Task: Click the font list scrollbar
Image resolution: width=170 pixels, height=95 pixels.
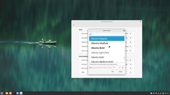Action: [124, 58]
